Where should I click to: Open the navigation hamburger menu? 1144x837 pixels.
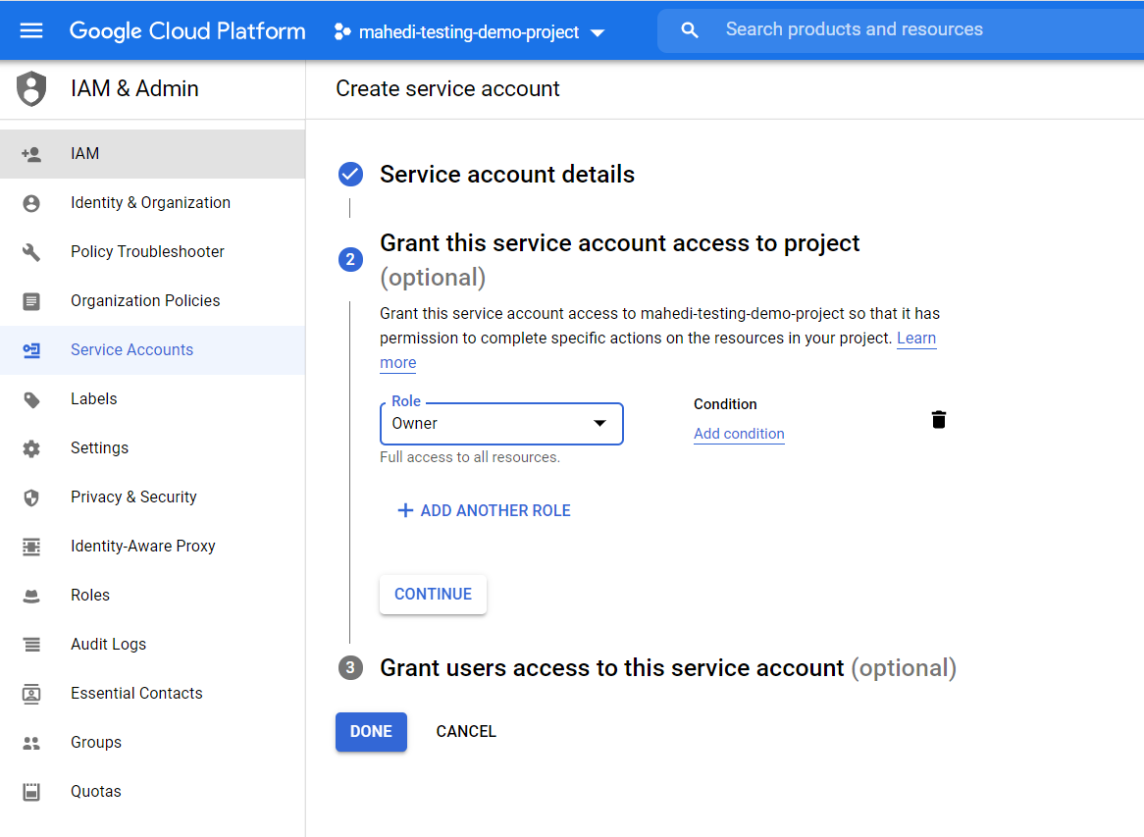click(32, 29)
